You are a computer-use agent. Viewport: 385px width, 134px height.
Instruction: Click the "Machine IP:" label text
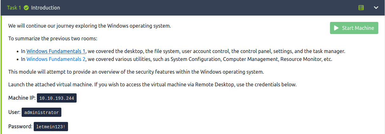pyautogui.click(x=22, y=98)
